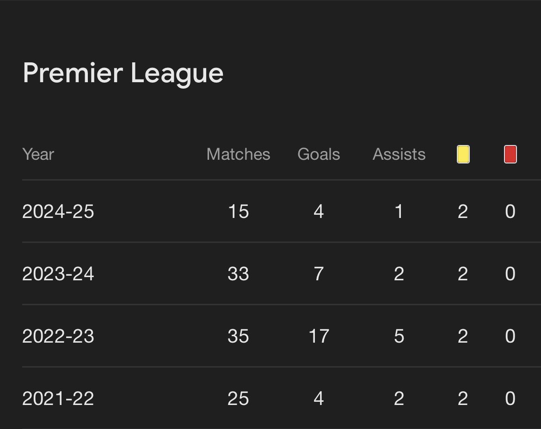
Task: Click 17 goals in 2022-23 row
Action: tap(319, 336)
